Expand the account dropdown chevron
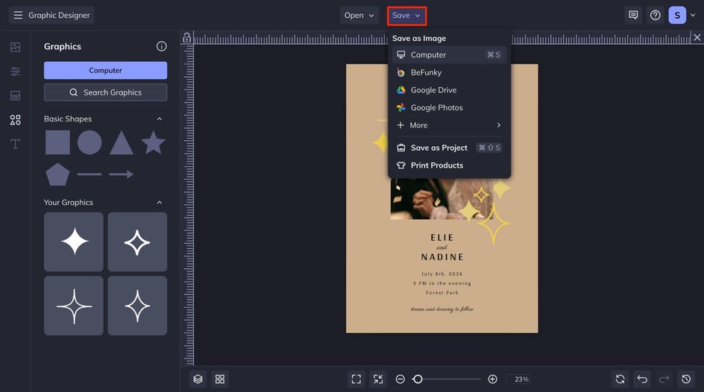 coord(693,15)
